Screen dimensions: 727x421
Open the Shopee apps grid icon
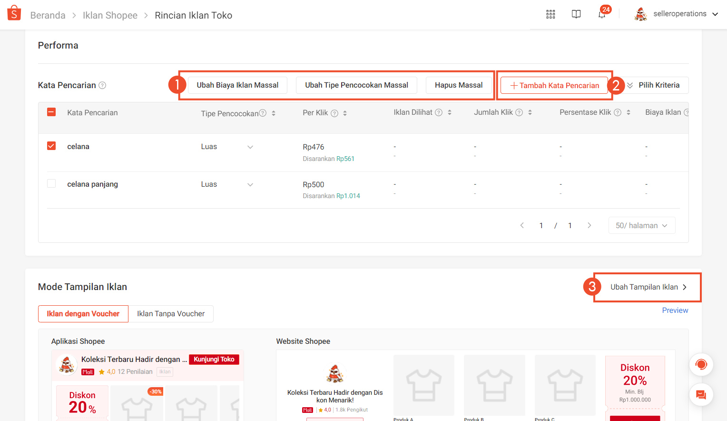tap(550, 14)
